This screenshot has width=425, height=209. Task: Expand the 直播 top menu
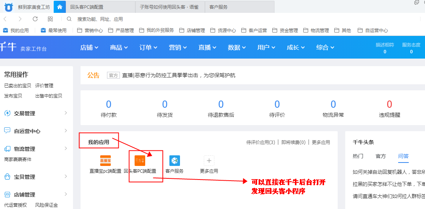coord(207,48)
